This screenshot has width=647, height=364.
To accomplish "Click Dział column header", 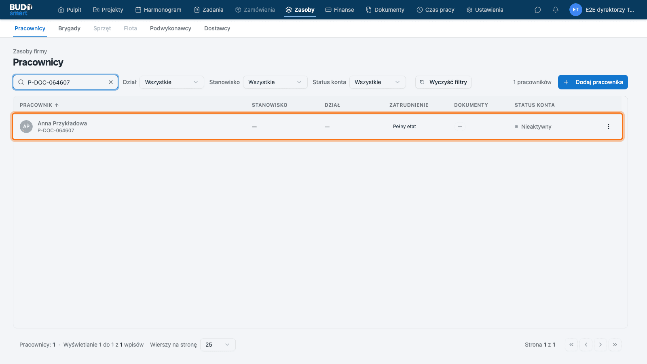I will (x=332, y=105).
